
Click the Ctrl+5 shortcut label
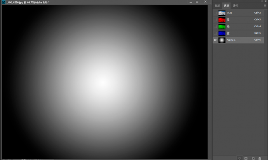[x=257, y=33]
